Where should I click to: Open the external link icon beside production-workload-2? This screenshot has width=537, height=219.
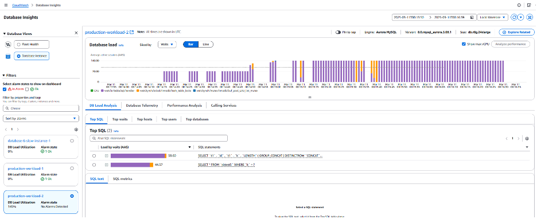(131, 32)
